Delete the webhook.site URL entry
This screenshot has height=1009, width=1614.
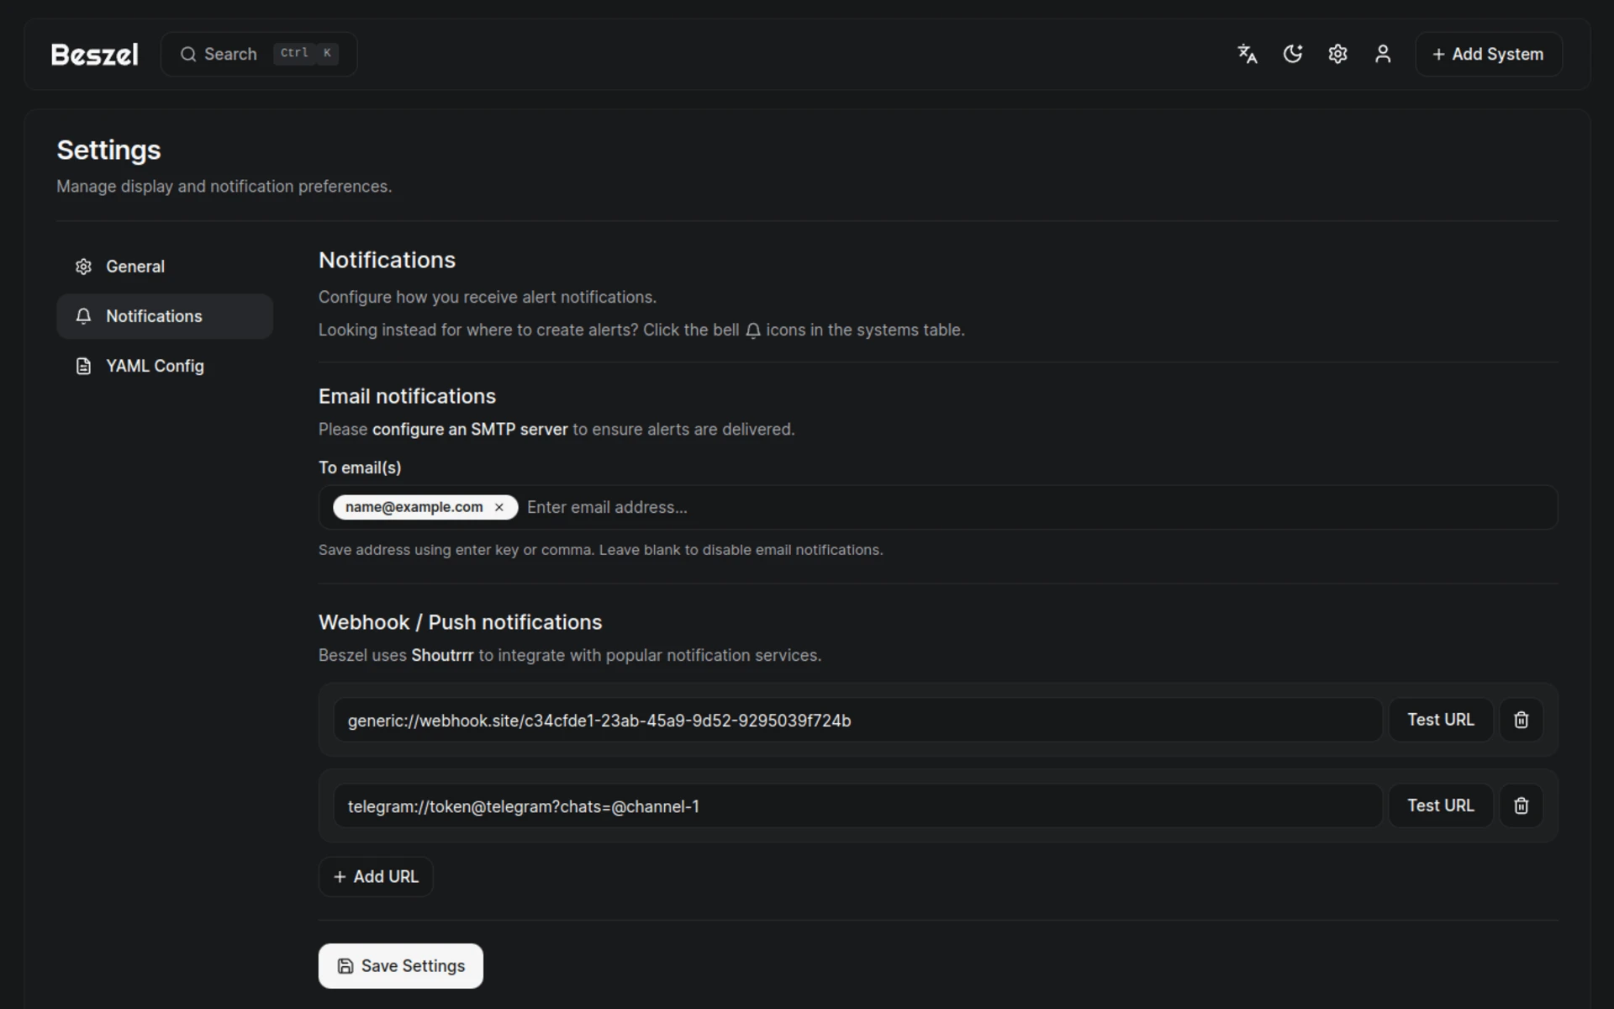1521,720
